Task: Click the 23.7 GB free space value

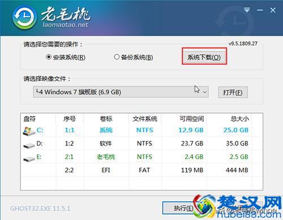Action: click(x=192, y=144)
